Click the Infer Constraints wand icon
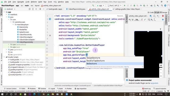 (145, 19)
